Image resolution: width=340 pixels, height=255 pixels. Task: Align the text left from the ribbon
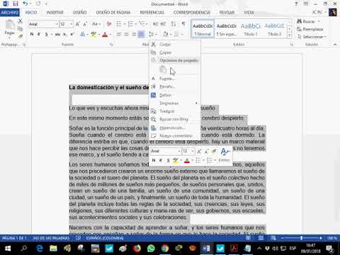pyautogui.click(x=119, y=35)
